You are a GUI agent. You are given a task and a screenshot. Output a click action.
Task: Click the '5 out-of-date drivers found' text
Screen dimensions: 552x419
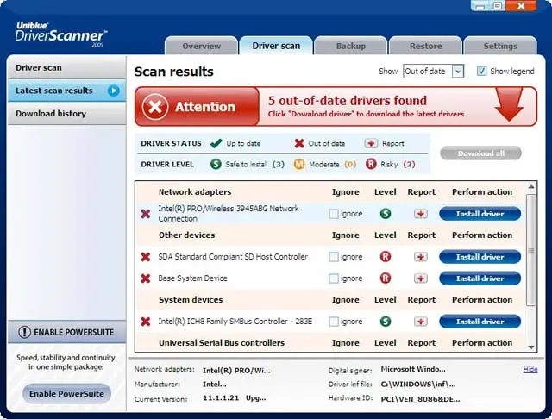347,101
